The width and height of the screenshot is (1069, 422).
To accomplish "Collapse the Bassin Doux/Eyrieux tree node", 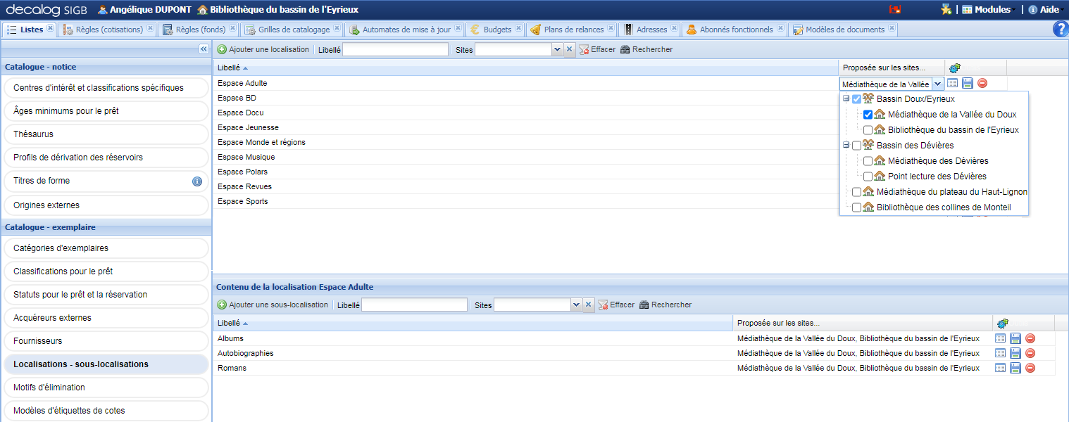I will tap(846, 99).
